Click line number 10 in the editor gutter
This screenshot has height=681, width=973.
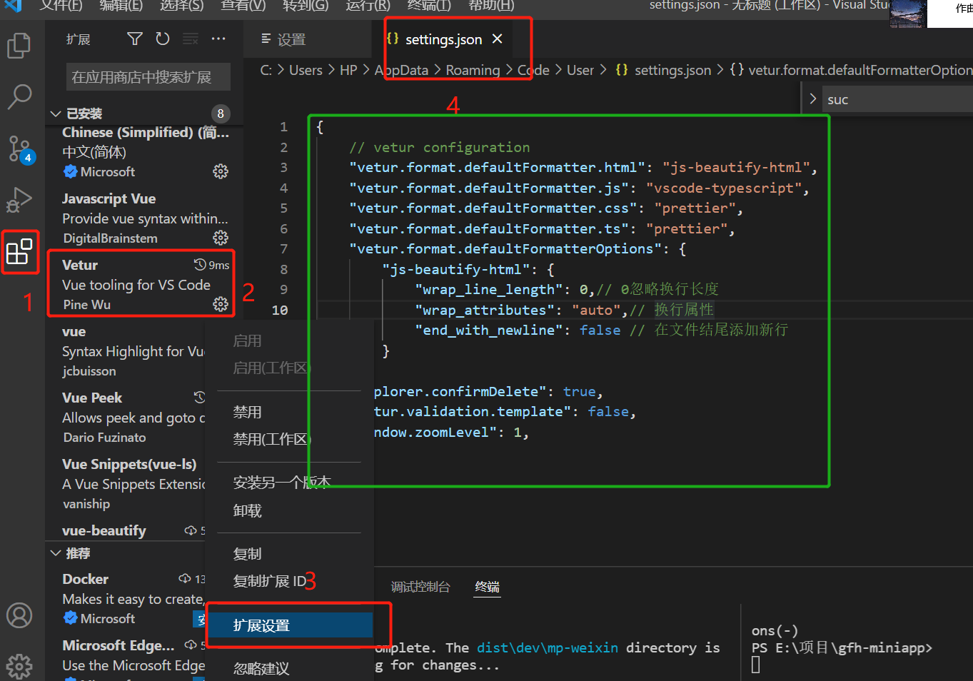280,310
